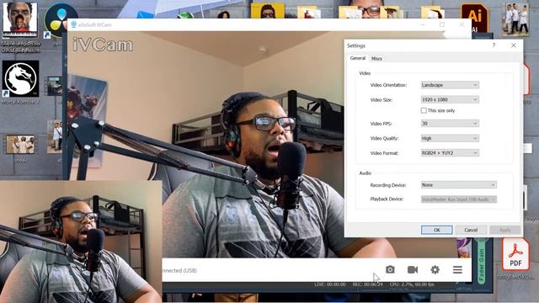This screenshot has width=539, height=303.
Task: Switch to the General tab
Action: pos(357,58)
